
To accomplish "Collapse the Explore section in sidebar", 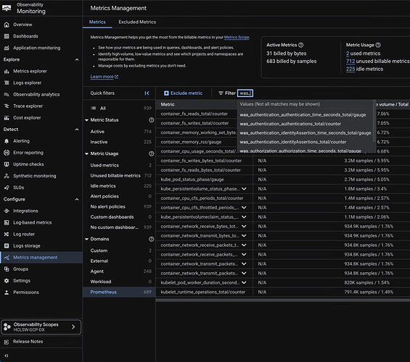I will pyautogui.click(x=77, y=59).
